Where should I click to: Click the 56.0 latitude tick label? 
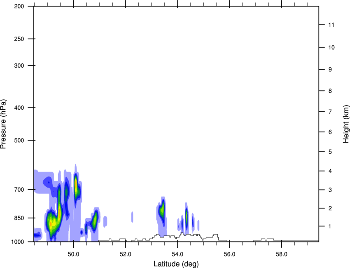230,254
